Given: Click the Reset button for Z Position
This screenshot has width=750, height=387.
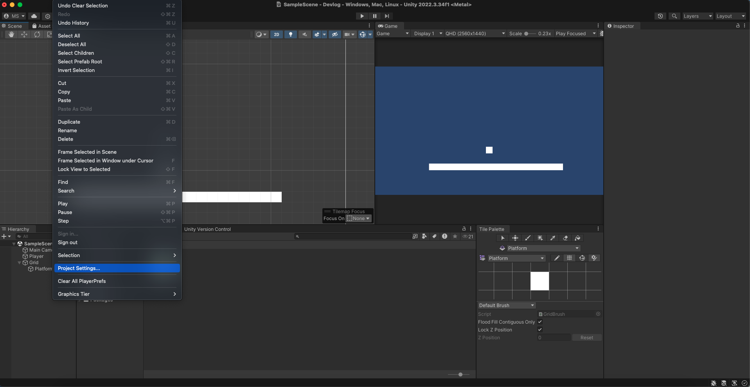Looking at the screenshot, I should tap(586, 337).
